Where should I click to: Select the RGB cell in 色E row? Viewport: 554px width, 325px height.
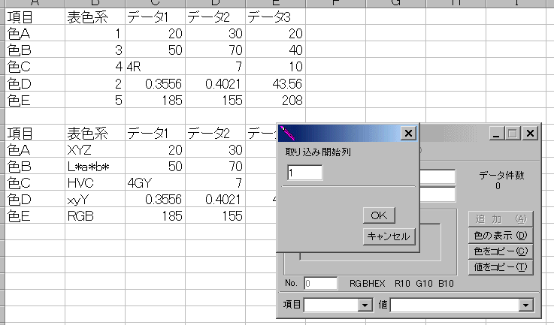coord(95,215)
